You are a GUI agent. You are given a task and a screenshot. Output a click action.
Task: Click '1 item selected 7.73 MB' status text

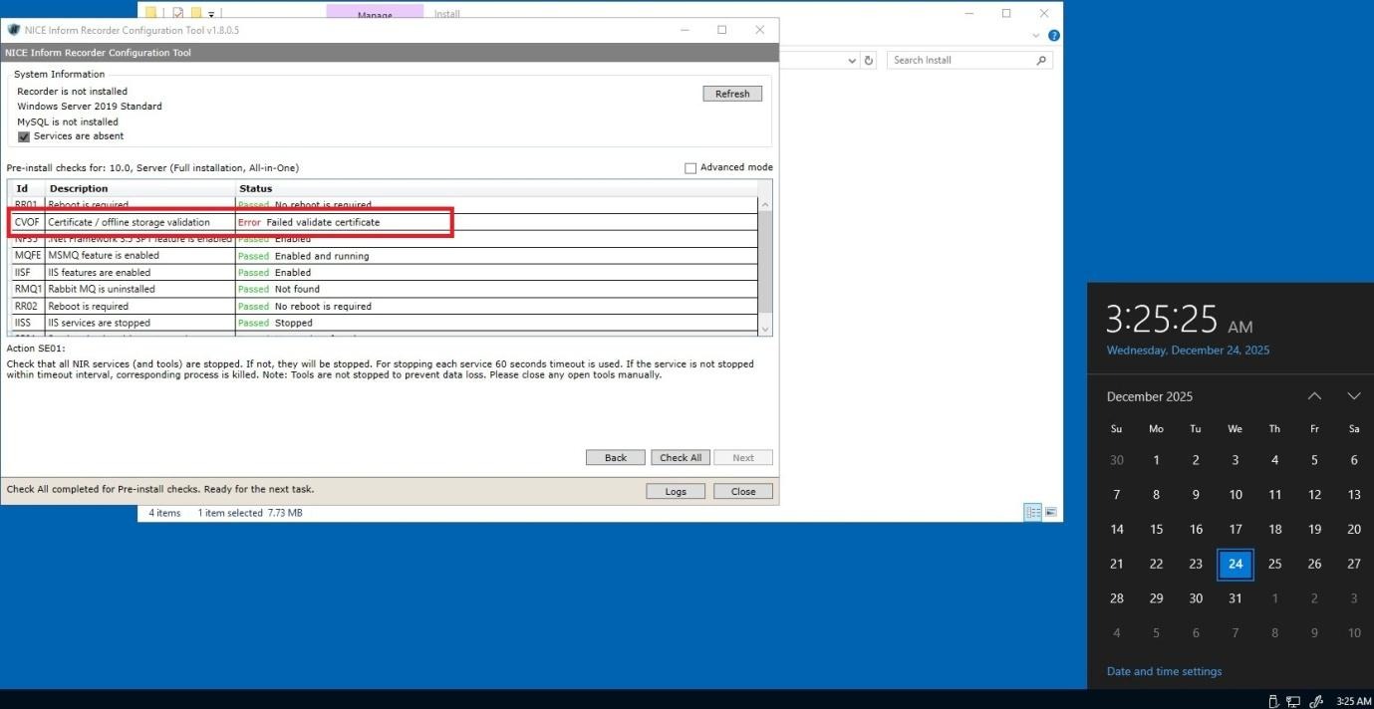tap(249, 513)
